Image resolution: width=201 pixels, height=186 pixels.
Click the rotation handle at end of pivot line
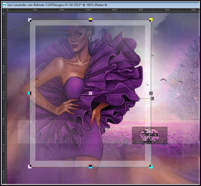click(x=152, y=98)
